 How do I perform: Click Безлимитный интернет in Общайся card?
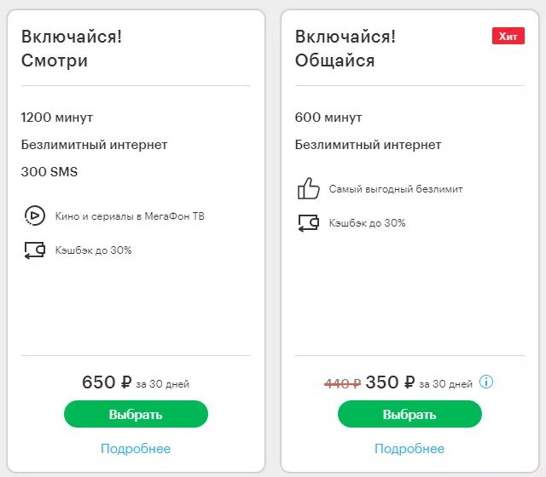369,145
